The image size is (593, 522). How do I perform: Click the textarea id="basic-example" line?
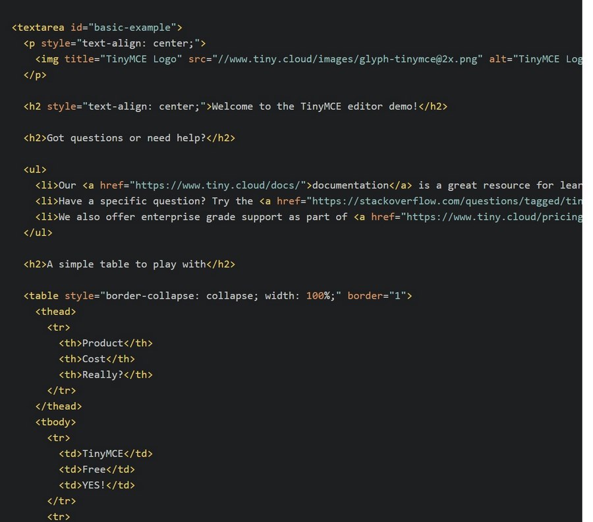coord(97,28)
